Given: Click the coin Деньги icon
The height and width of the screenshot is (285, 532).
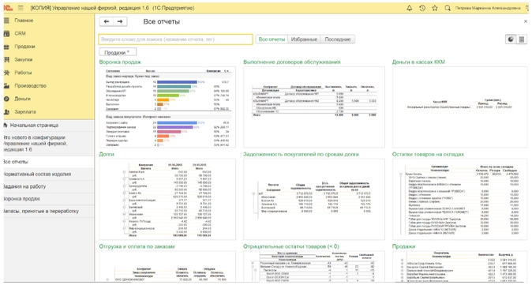Looking at the screenshot, I should pyautogui.click(x=6, y=99).
